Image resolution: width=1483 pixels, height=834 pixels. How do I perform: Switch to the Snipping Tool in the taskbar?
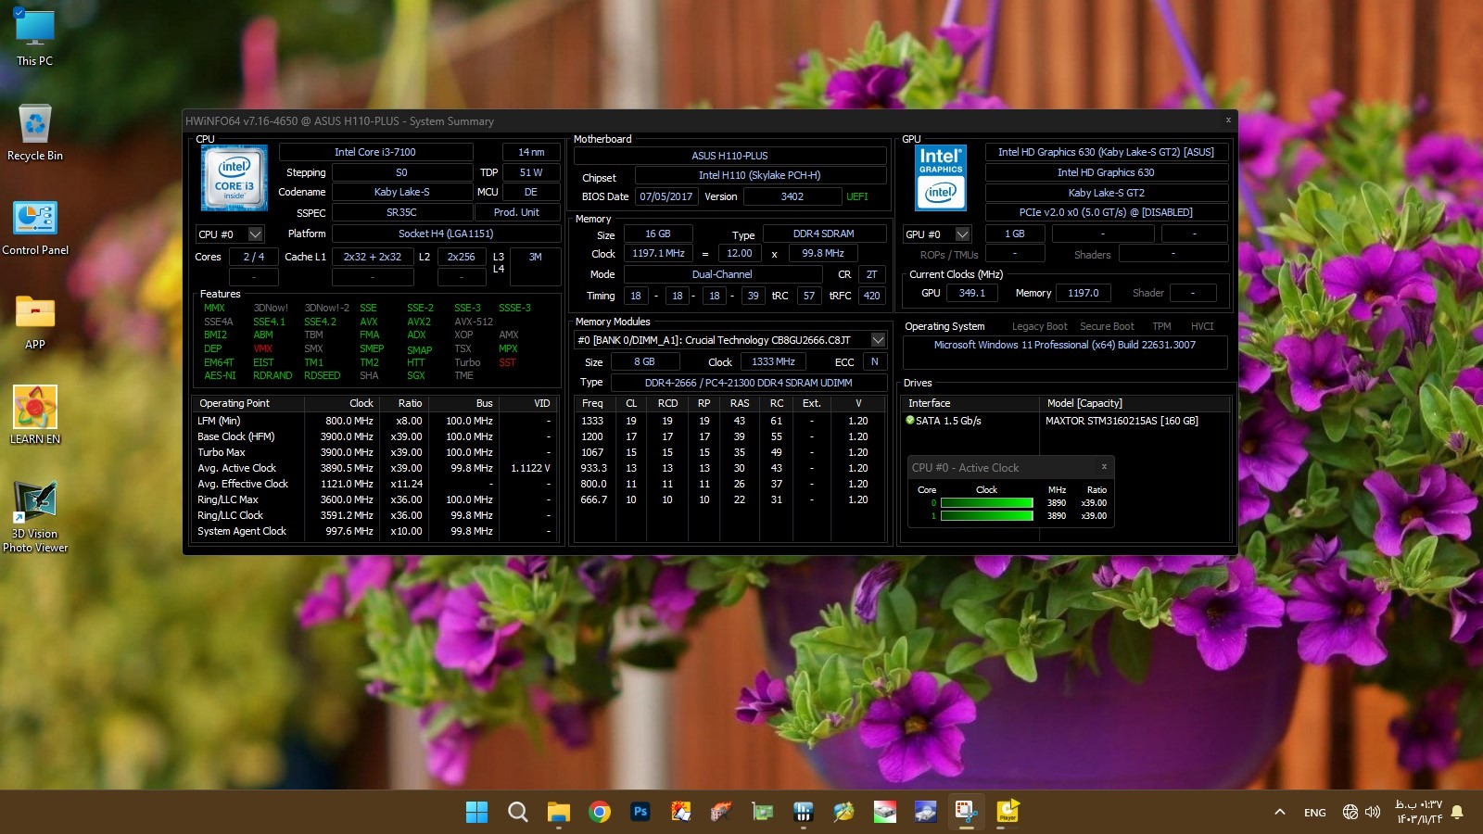pyautogui.click(x=967, y=812)
